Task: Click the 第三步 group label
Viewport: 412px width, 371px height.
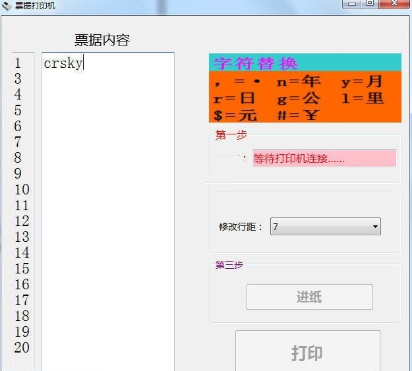Action: click(x=229, y=265)
